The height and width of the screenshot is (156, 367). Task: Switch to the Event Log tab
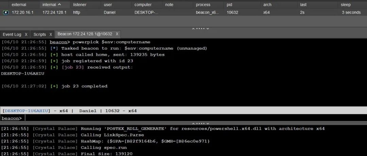pos(12,34)
